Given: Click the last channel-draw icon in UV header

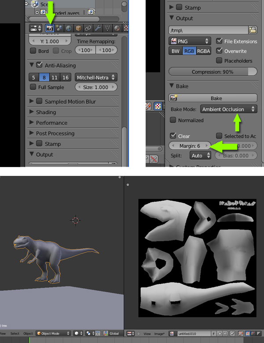Looking at the screenshot, I should 259,334.
